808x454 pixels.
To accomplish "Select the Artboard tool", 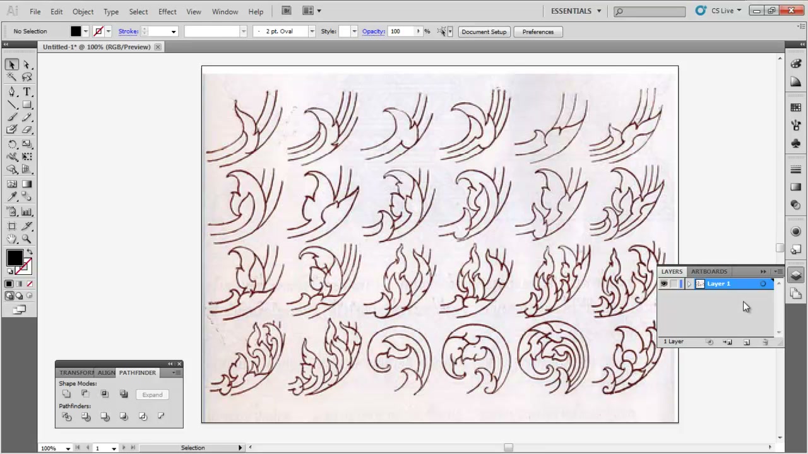I will (12, 226).
